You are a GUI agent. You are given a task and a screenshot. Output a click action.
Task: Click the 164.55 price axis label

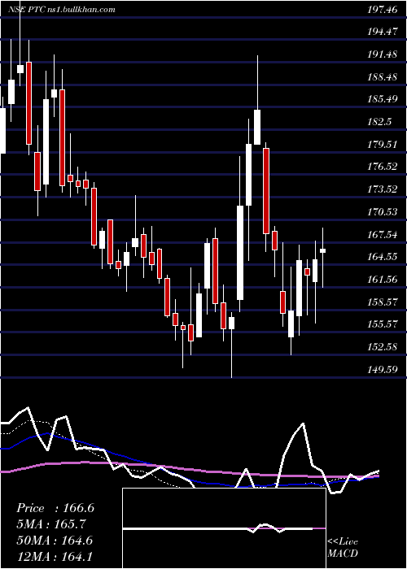(382, 257)
